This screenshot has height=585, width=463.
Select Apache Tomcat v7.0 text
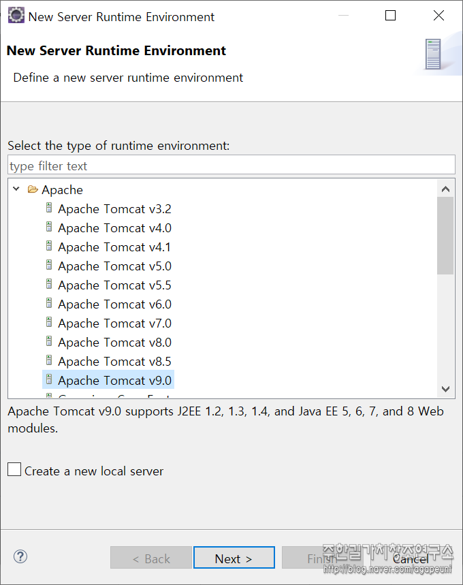coord(114,323)
